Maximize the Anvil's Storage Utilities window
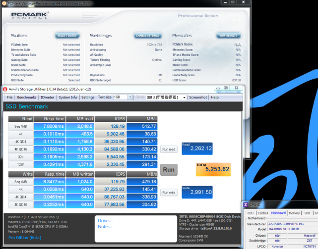The image size is (318, 249). (226, 88)
